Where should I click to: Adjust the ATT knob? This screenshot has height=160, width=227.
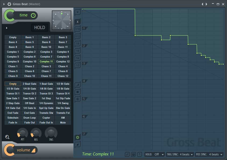[23, 133]
